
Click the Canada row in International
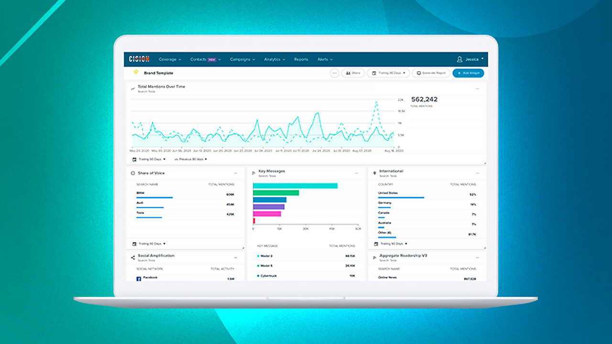[426, 215]
